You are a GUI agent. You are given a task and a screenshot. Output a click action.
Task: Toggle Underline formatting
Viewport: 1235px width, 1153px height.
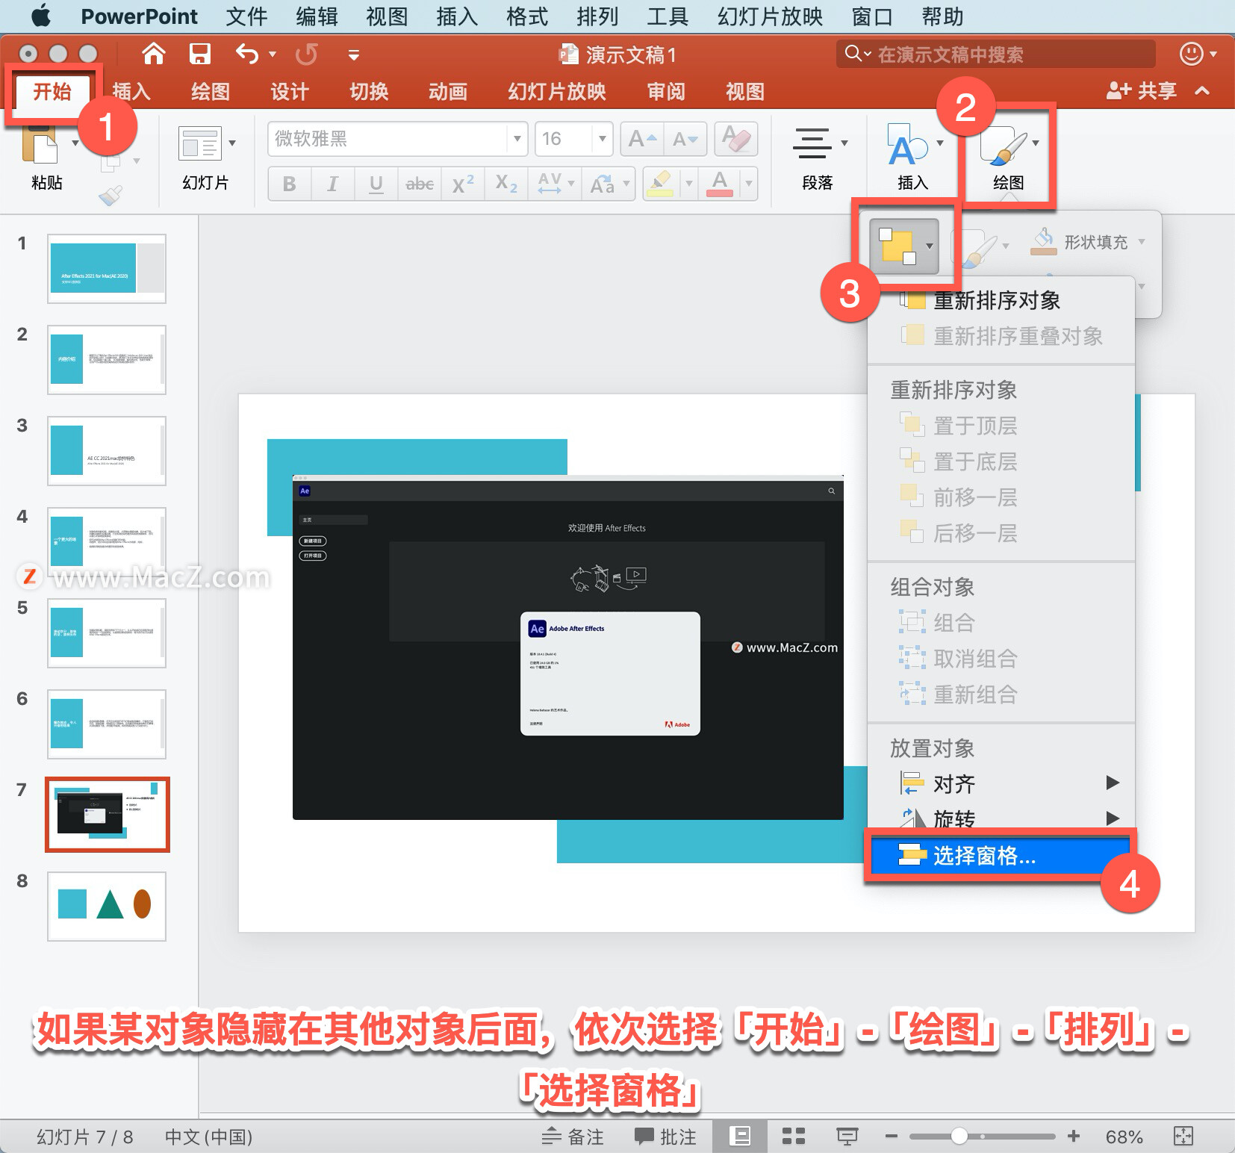[376, 184]
